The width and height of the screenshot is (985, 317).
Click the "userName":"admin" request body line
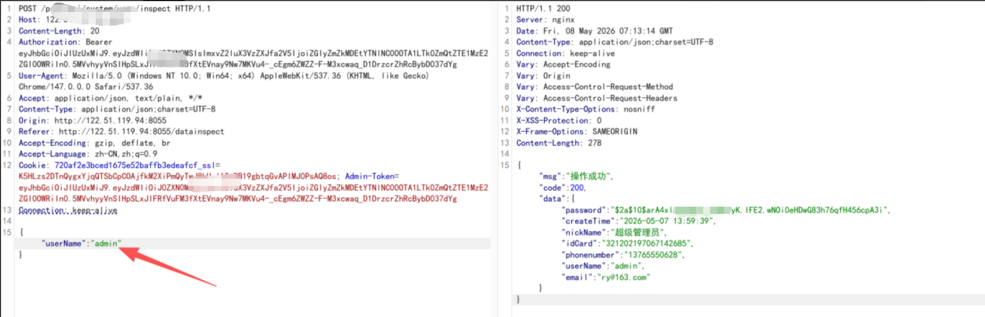[x=81, y=243]
